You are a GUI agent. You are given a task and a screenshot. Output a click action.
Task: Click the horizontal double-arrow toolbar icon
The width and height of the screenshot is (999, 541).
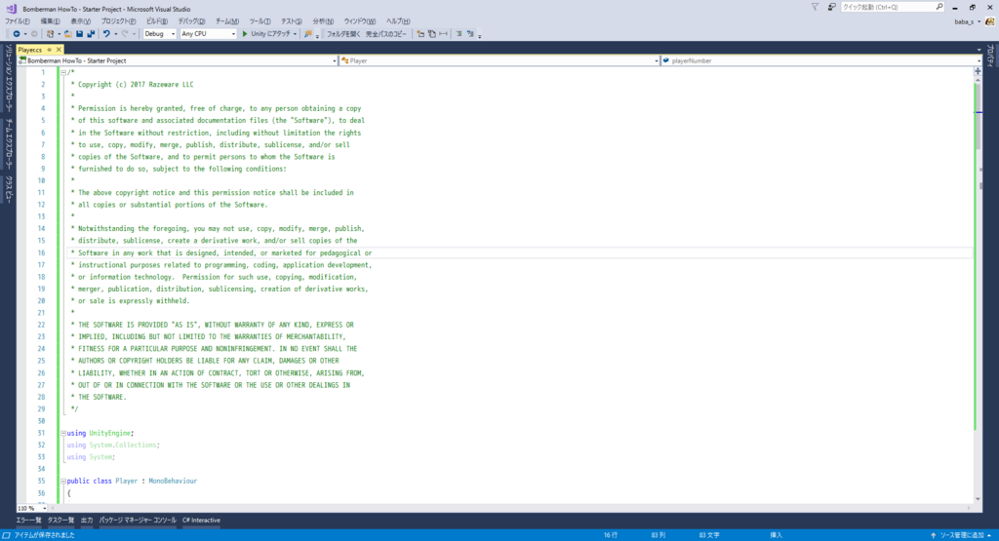tap(444, 34)
